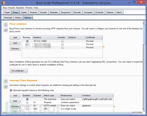Restore defaults for Intercept Client Requests
This screenshot has height=116, width=147.
pyautogui.click(x=6, y=86)
